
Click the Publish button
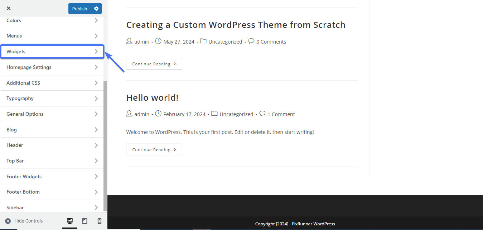pyautogui.click(x=79, y=9)
